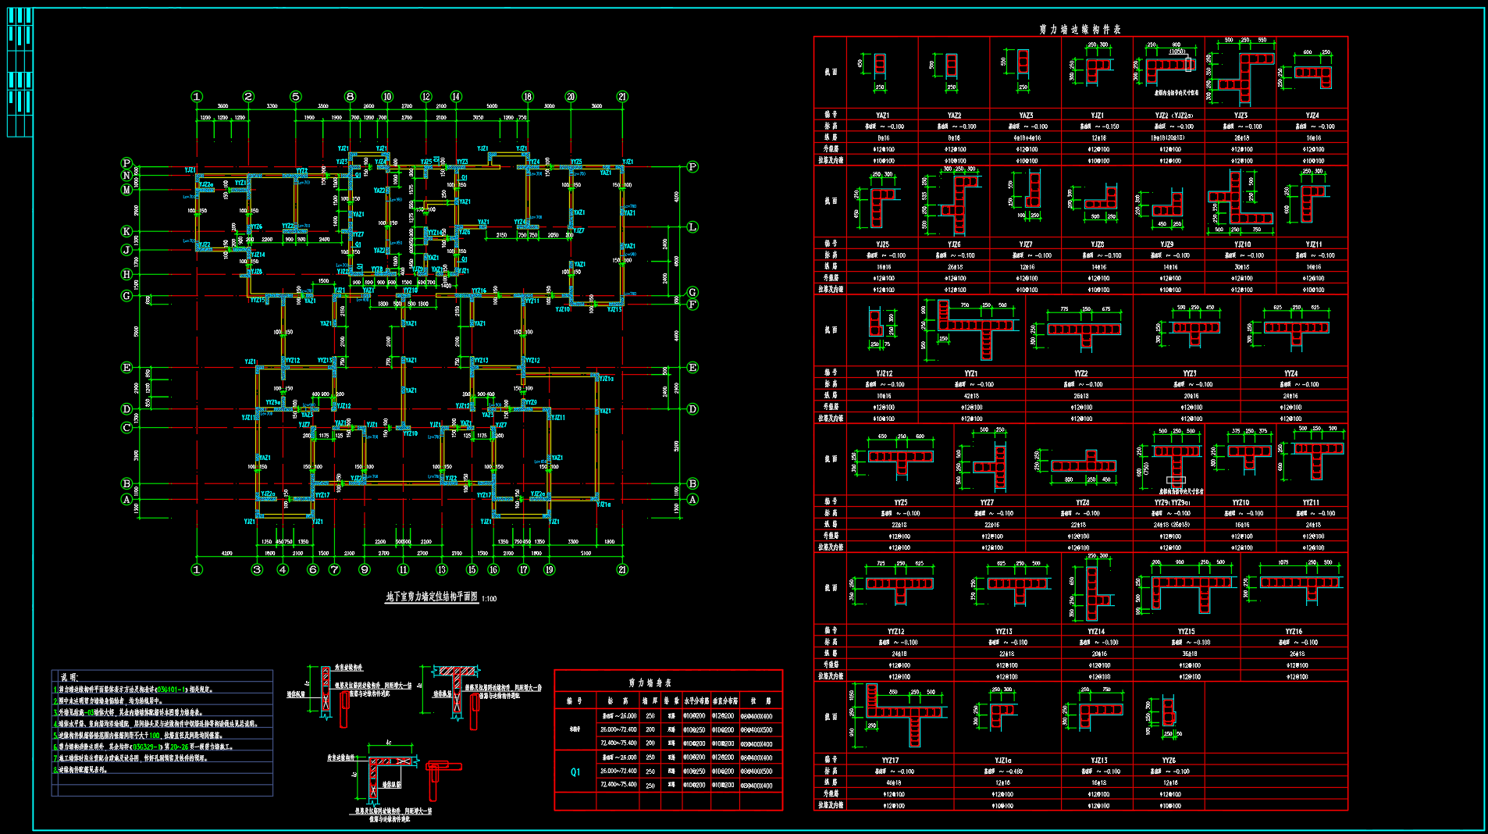Click axis letter bubble J

[x=126, y=250]
